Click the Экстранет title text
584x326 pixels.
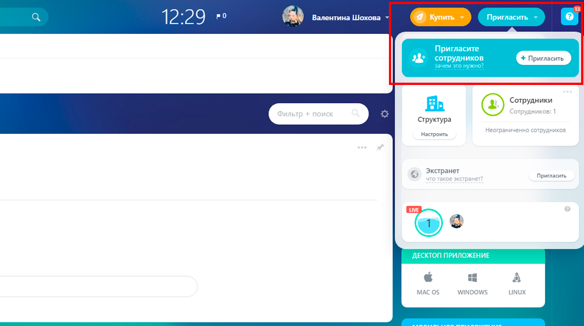point(443,171)
